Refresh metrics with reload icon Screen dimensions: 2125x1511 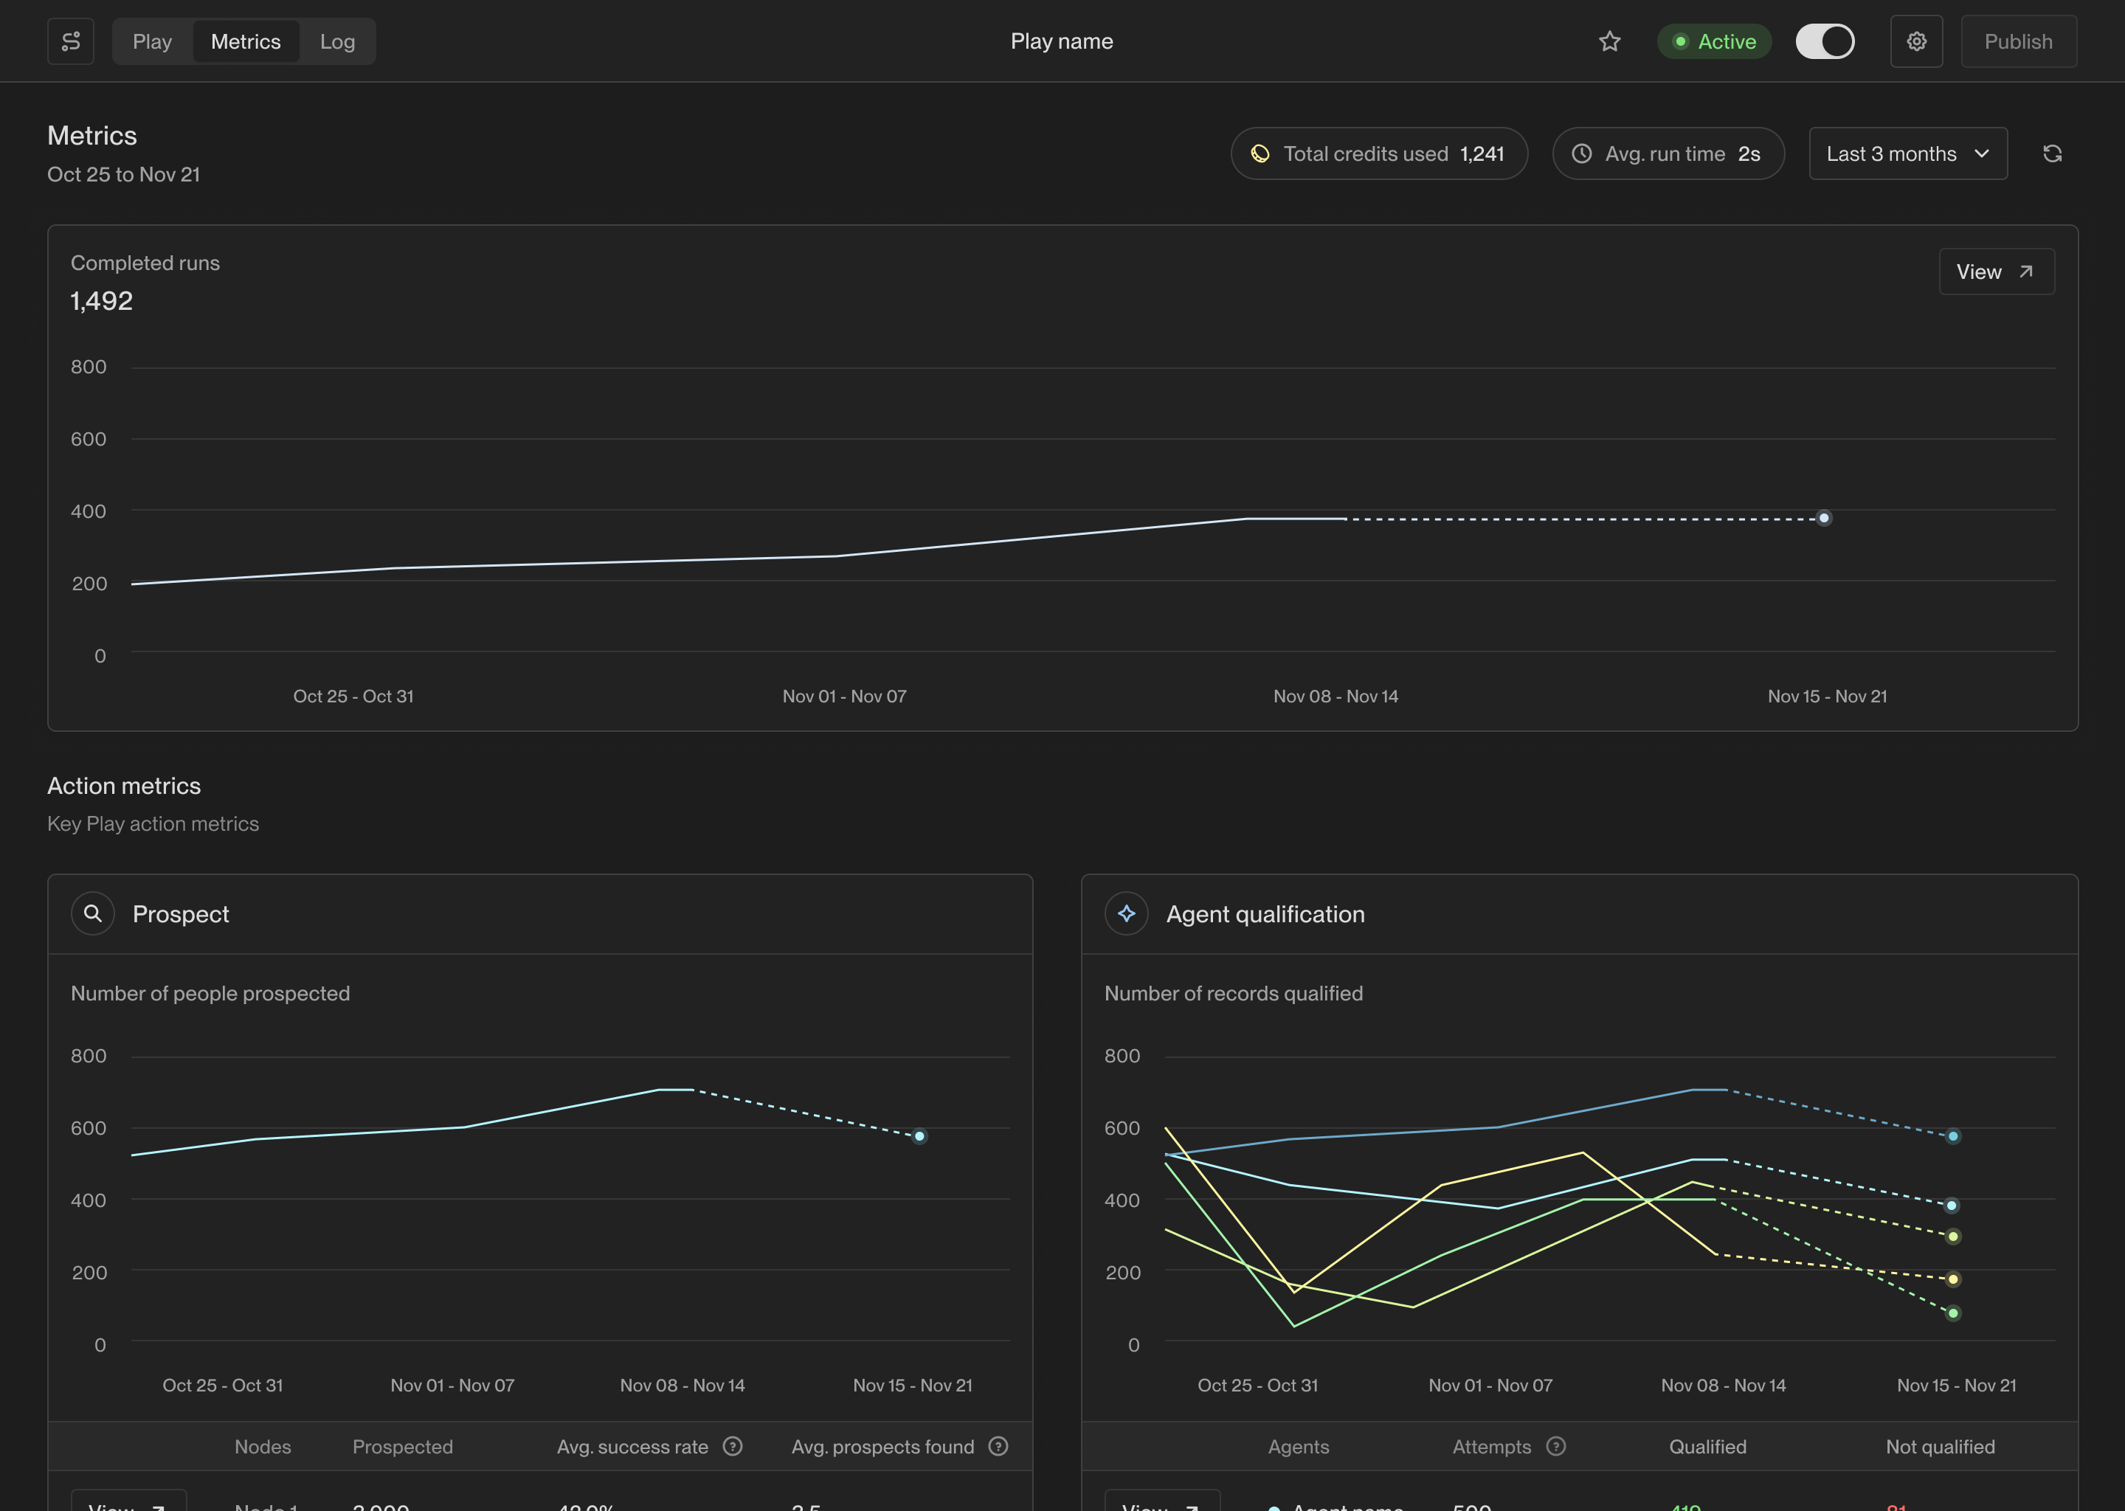(x=2051, y=153)
